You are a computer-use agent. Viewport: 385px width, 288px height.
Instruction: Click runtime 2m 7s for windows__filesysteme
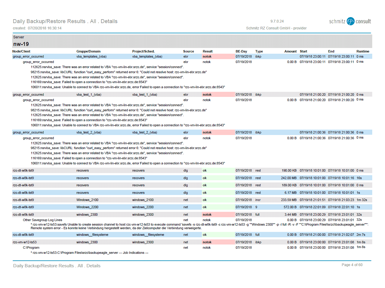(x=361, y=235)
